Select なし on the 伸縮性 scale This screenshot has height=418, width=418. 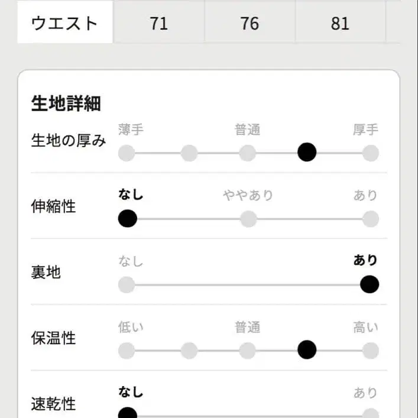[127, 219]
